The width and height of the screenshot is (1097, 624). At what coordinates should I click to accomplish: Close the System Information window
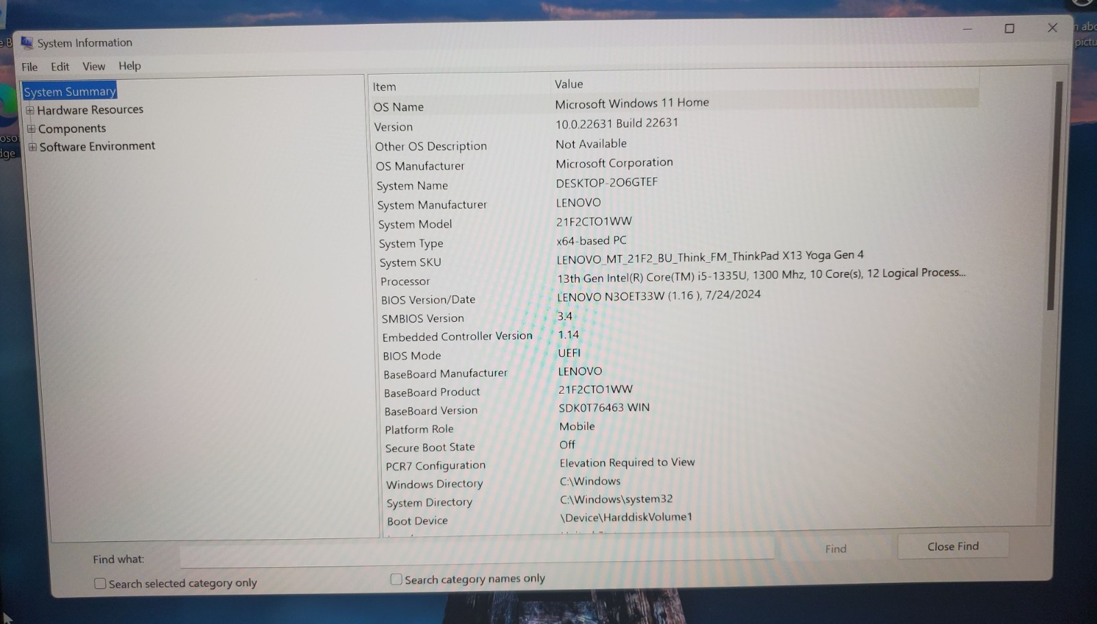coord(1052,27)
